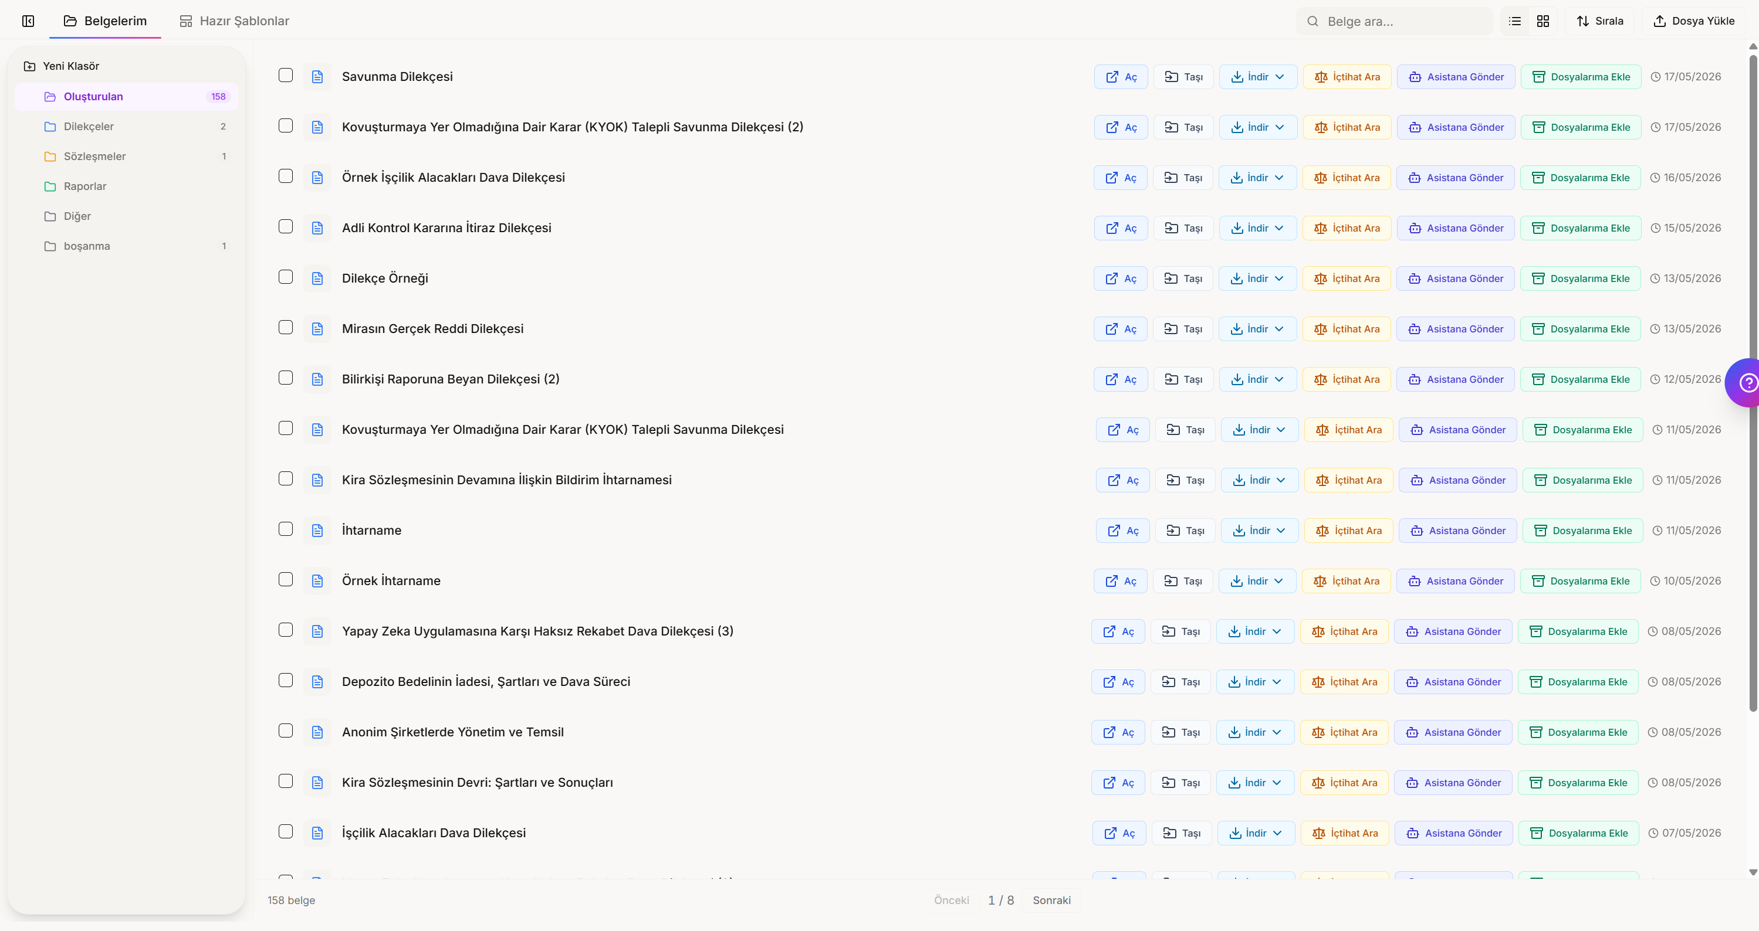Click İçtihat Ara for Adli Kontrol Kararına İtiraz
Viewport: 1759px width, 931px height.
click(1347, 228)
